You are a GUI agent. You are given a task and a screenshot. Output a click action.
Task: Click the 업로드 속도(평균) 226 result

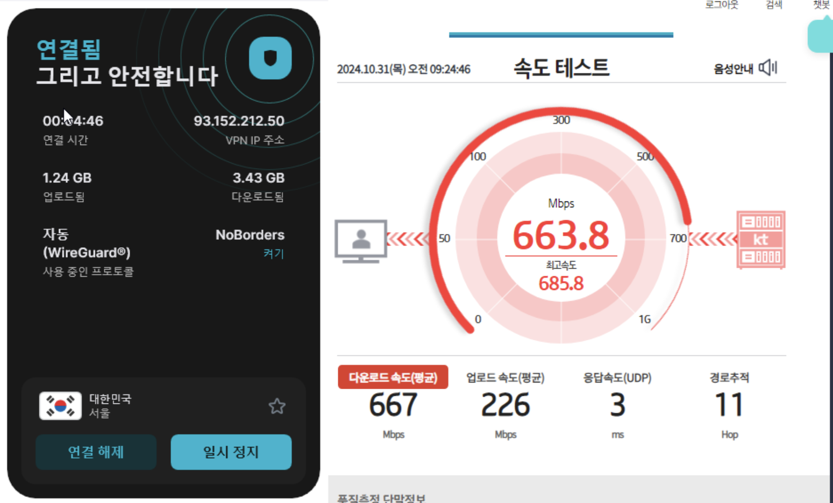(505, 404)
